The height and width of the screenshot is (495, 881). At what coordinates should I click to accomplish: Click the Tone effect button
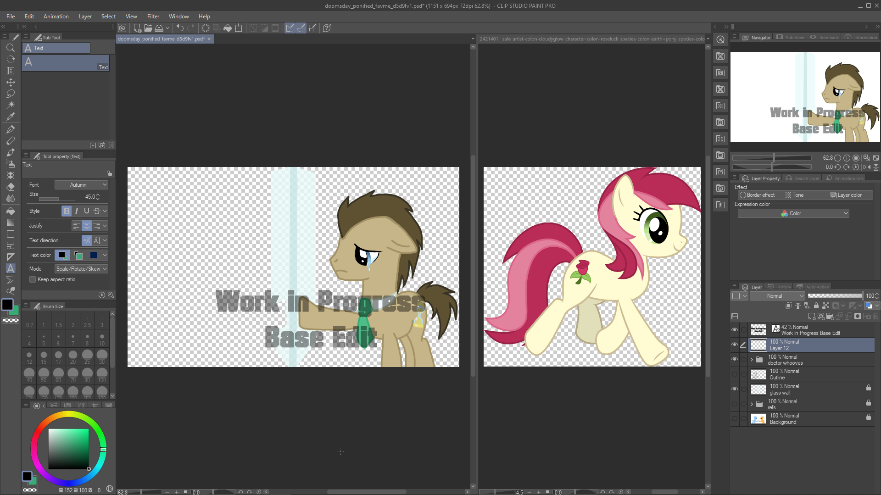pyautogui.click(x=794, y=195)
